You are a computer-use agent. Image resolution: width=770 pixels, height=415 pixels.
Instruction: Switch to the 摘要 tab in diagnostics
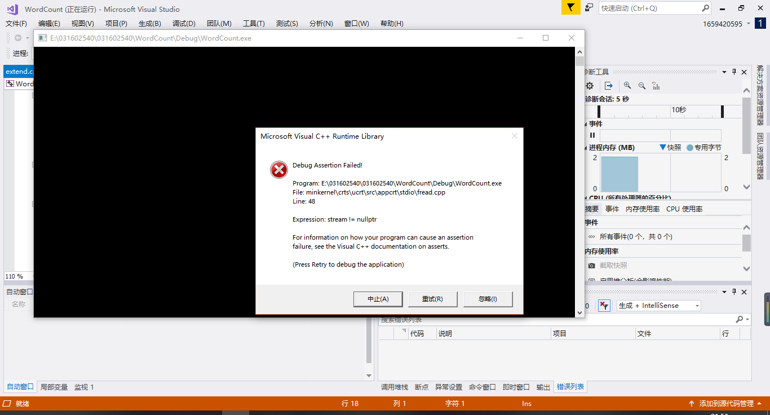coord(591,209)
